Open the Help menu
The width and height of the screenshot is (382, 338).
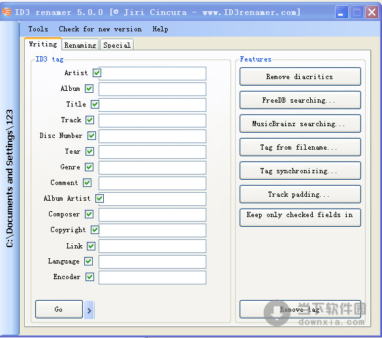pos(160,29)
